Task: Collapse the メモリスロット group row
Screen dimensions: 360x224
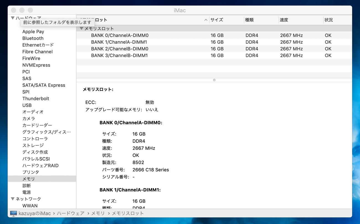Action: [81, 28]
